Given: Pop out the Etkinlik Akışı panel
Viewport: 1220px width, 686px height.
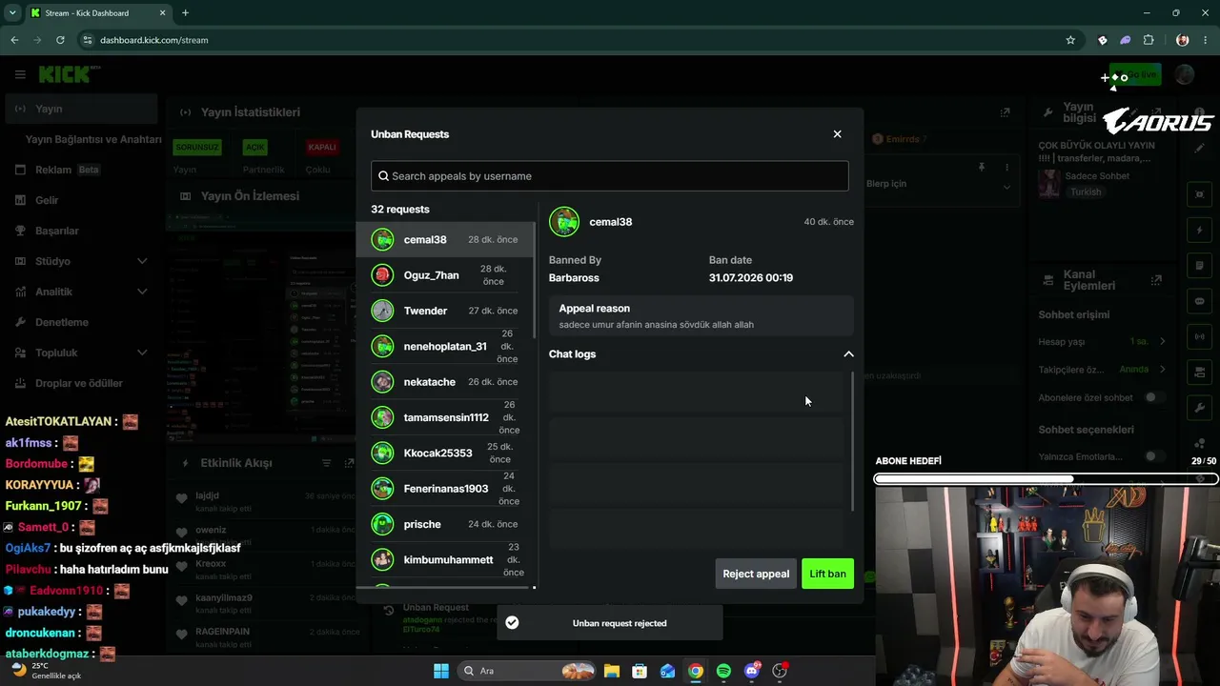Looking at the screenshot, I should (350, 463).
